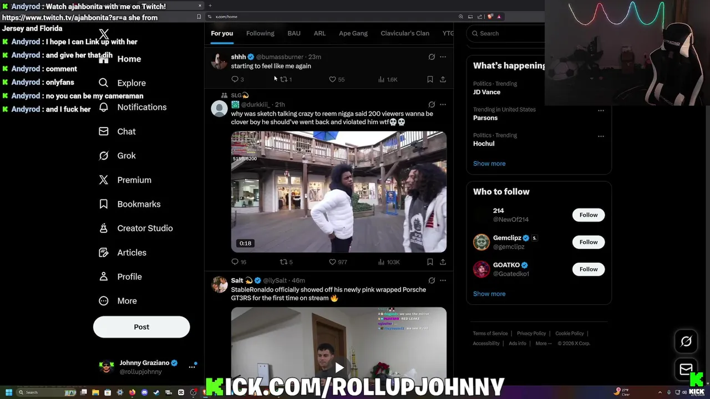Open Chat in the sidebar
This screenshot has height=399, width=710.
click(116, 131)
